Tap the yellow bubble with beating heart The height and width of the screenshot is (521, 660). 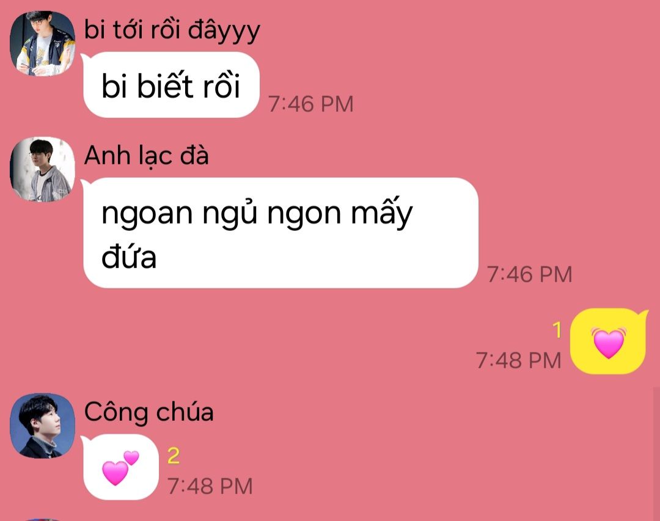(609, 341)
